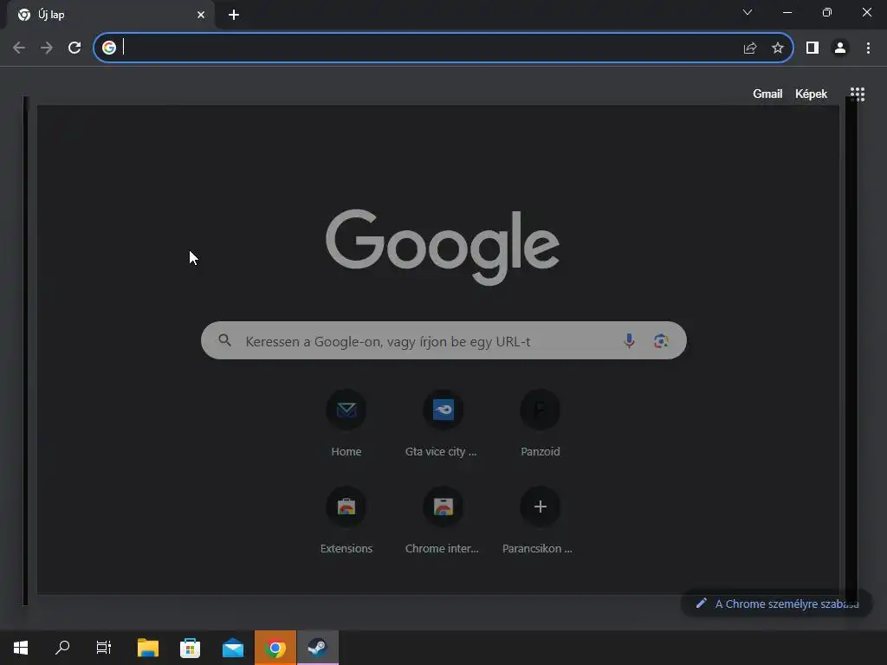Toggle the Chrome side panel
The width and height of the screenshot is (887, 665).
pyautogui.click(x=813, y=48)
